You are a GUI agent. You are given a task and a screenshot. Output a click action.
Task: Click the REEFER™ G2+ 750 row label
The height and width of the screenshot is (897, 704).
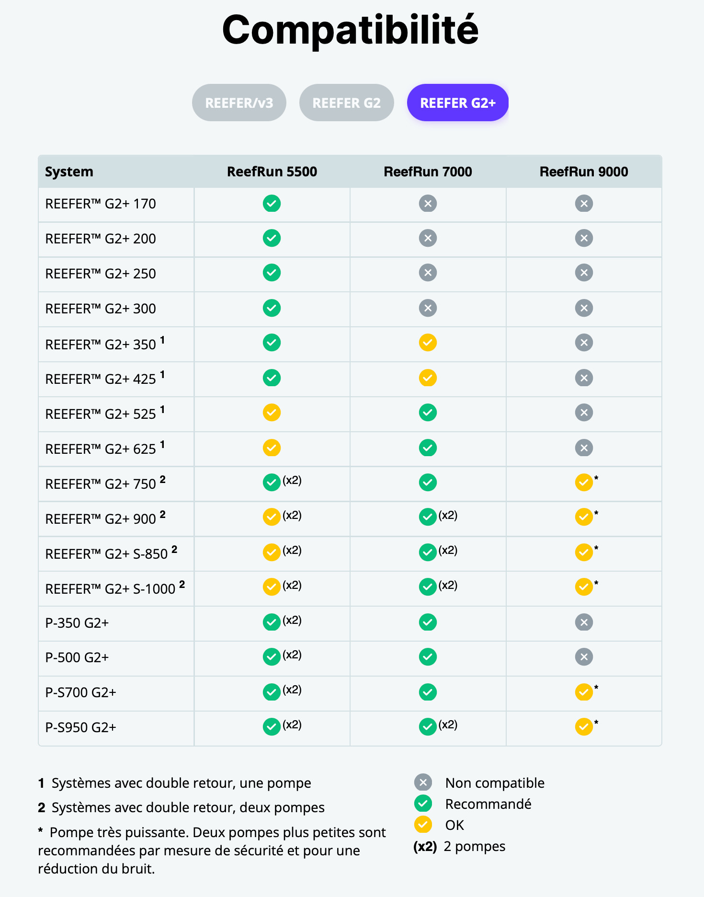[x=105, y=483]
